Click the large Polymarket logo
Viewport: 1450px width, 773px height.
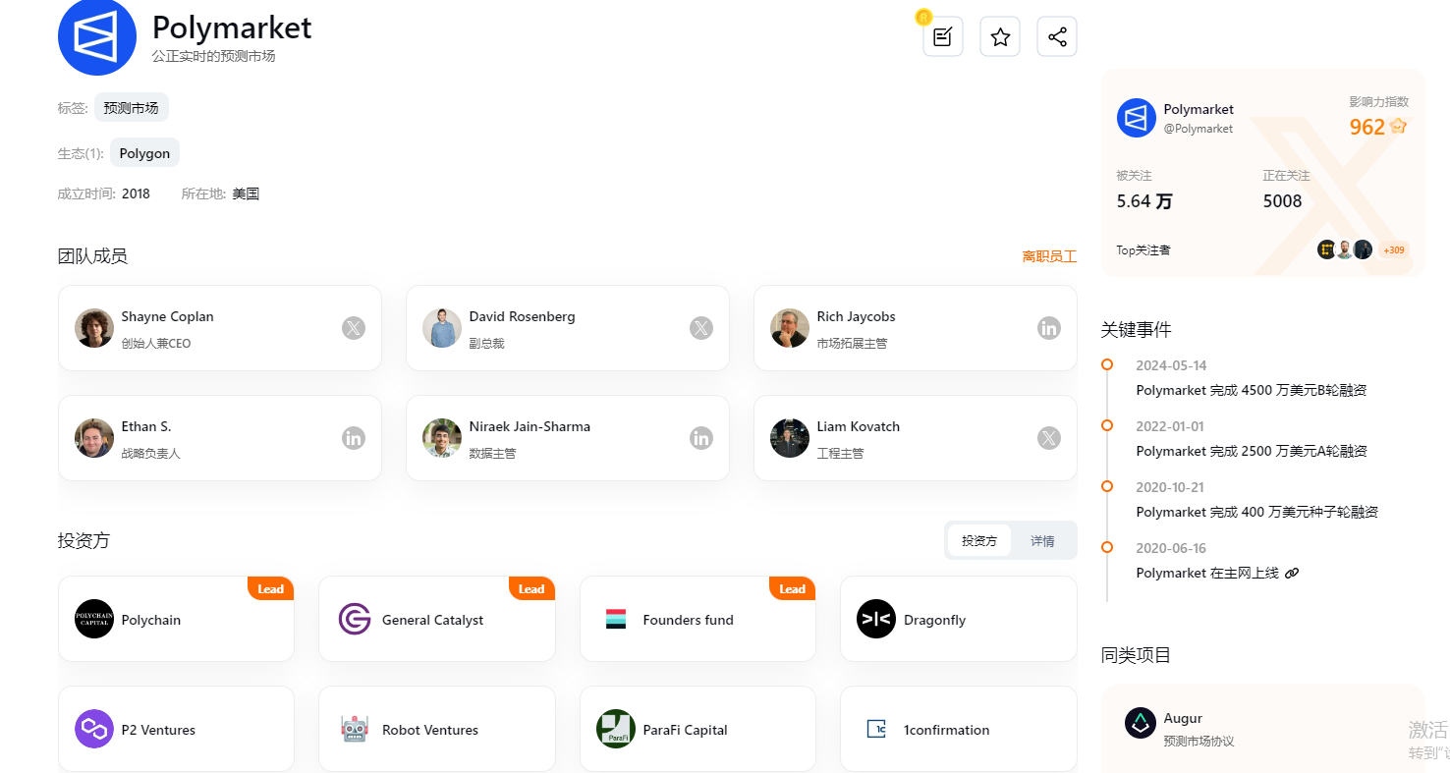click(96, 37)
